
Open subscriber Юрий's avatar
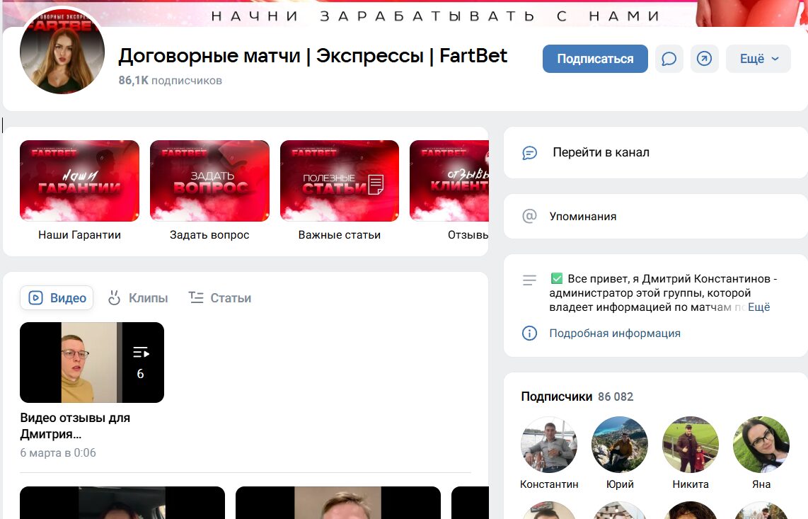point(620,445)
